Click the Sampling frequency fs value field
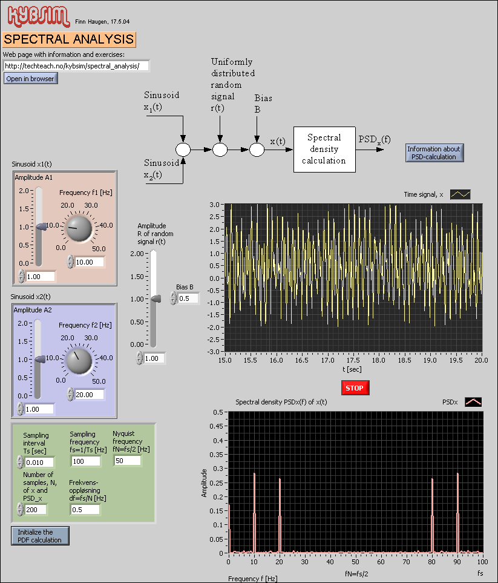Viewport: 498px width, 583px height. [x=85, y=461]
